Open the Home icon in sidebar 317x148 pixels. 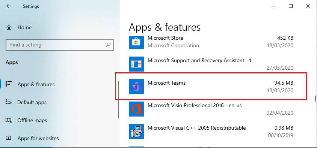pos(9,27)
